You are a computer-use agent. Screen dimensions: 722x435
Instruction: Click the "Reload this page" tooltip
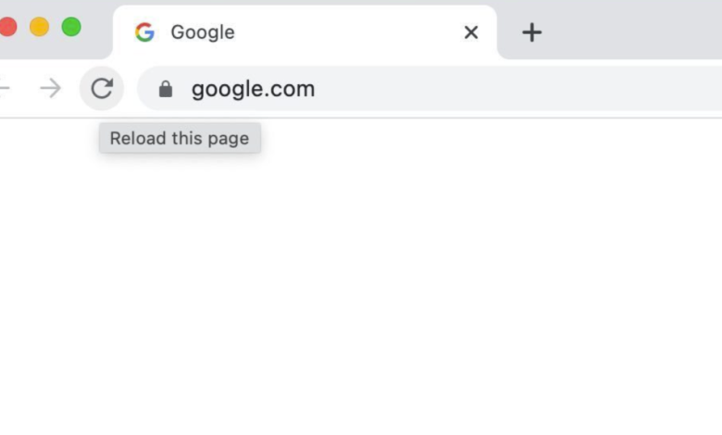click(180, 139)
